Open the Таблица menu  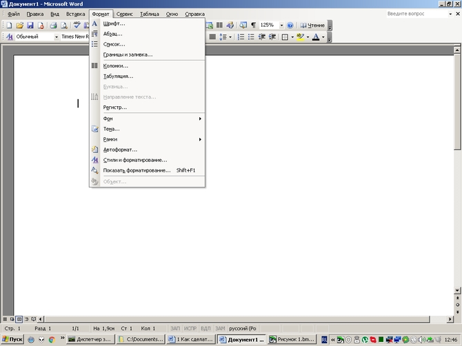tap(149, 14)
